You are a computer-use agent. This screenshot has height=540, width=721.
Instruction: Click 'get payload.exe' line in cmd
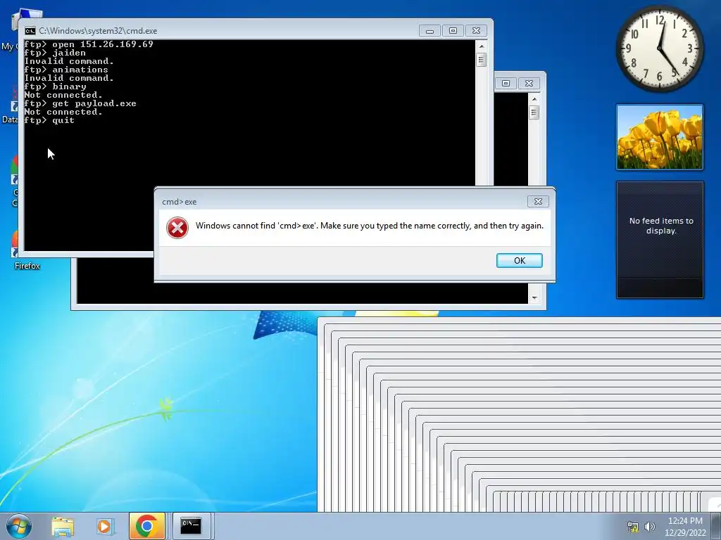tap(80, 103)
